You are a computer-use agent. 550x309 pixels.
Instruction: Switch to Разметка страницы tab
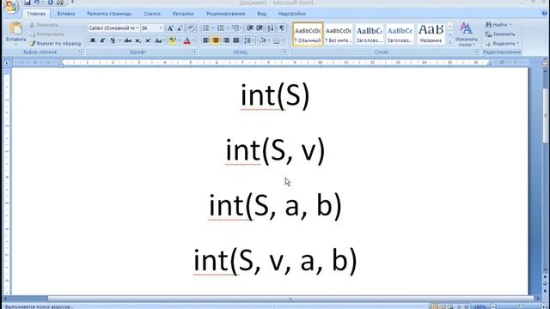109,14
